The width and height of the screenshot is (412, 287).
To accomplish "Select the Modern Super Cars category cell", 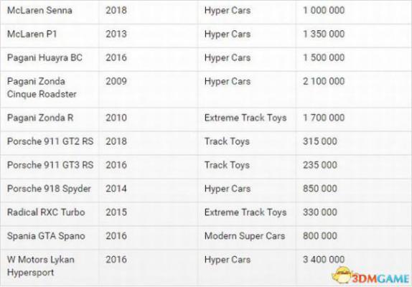I will 245,236.
